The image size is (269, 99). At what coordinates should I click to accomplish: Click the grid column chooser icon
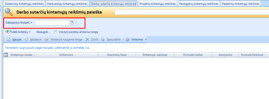click(x=6, y=55)
